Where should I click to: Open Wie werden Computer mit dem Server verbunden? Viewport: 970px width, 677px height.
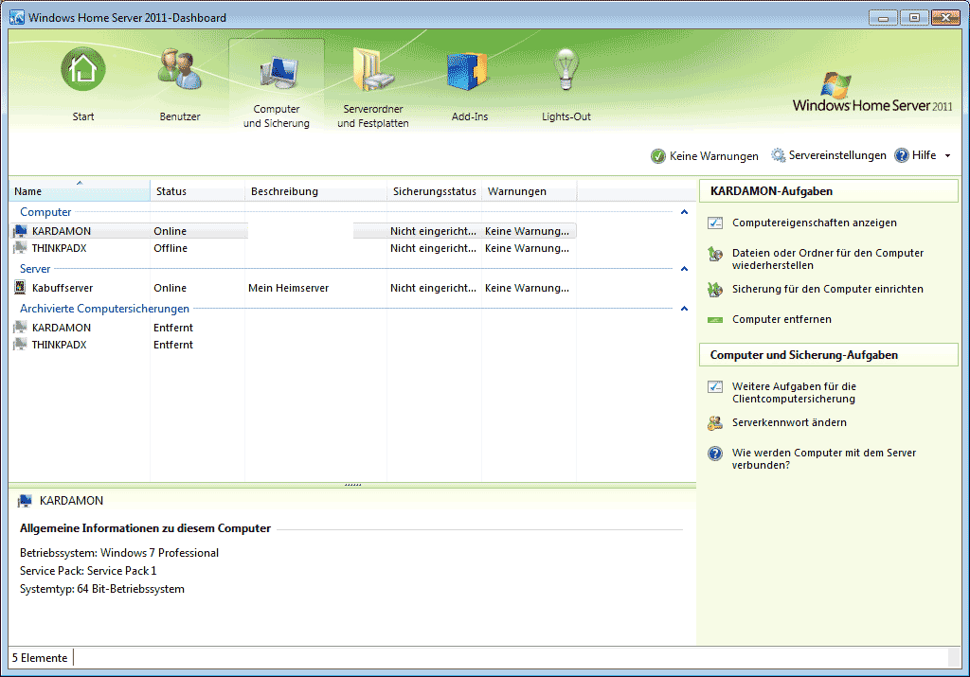[x=824, y=459]
